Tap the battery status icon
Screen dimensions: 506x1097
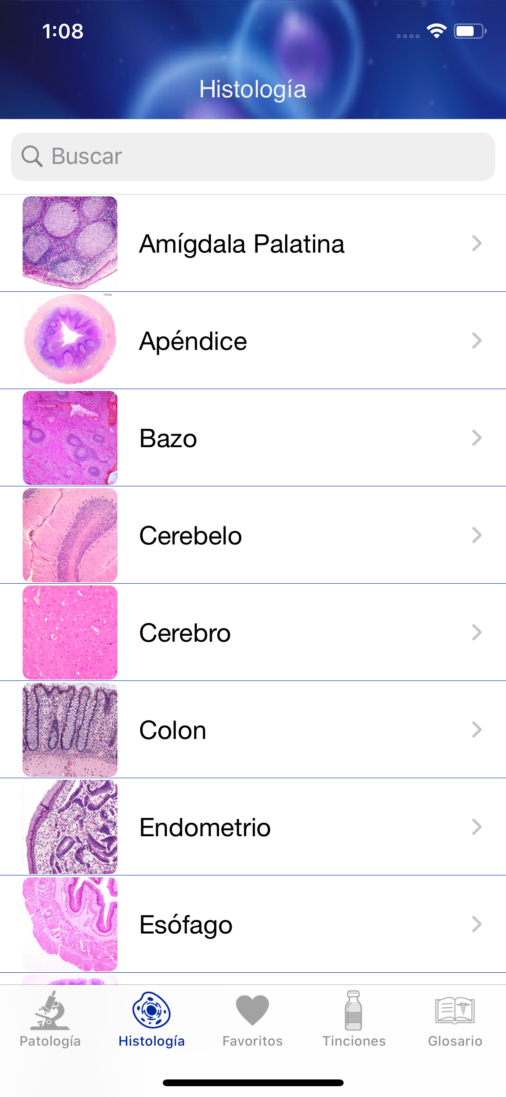470,31
